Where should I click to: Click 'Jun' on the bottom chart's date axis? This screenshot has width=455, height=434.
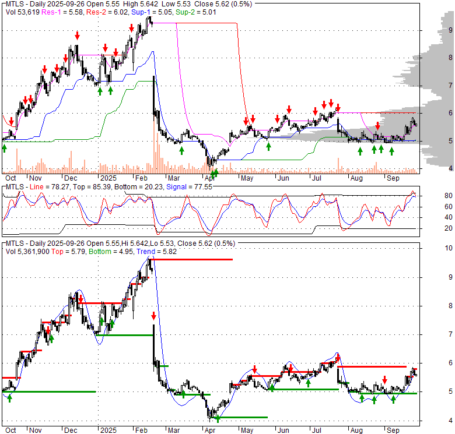pos(283,431)
